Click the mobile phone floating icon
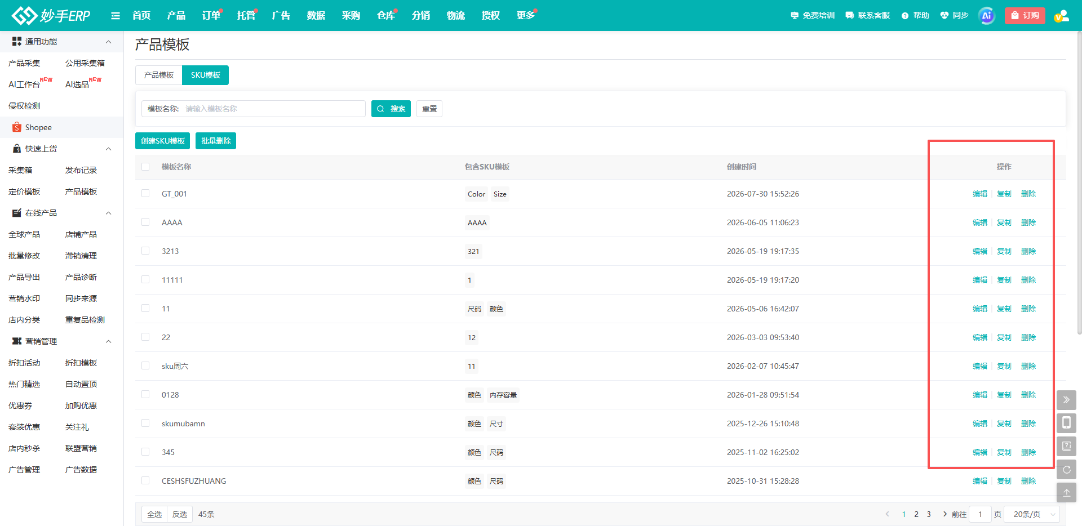 click(1066, 423)
